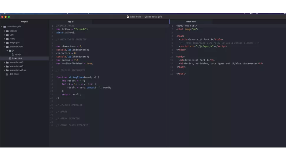Click the .DS_Store file icon

click(x=7, y=74)
